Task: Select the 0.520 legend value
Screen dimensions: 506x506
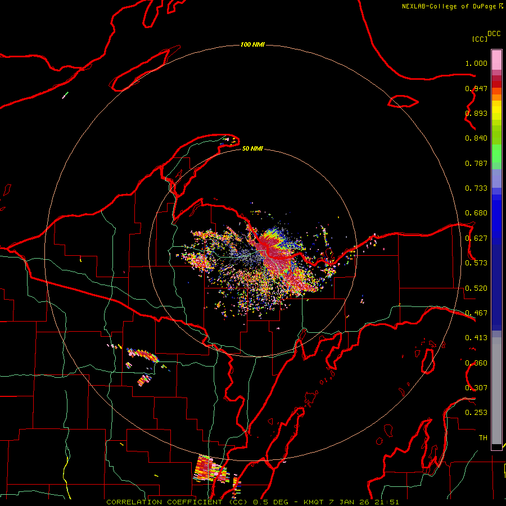Action: pyautogui.click(x=476, y=288)
